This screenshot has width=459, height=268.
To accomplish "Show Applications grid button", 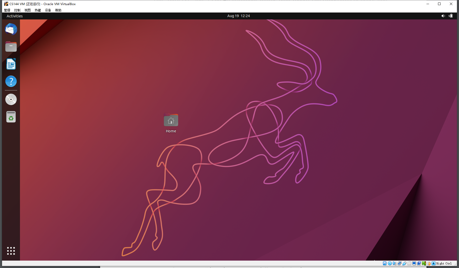I will coord(11,251).
